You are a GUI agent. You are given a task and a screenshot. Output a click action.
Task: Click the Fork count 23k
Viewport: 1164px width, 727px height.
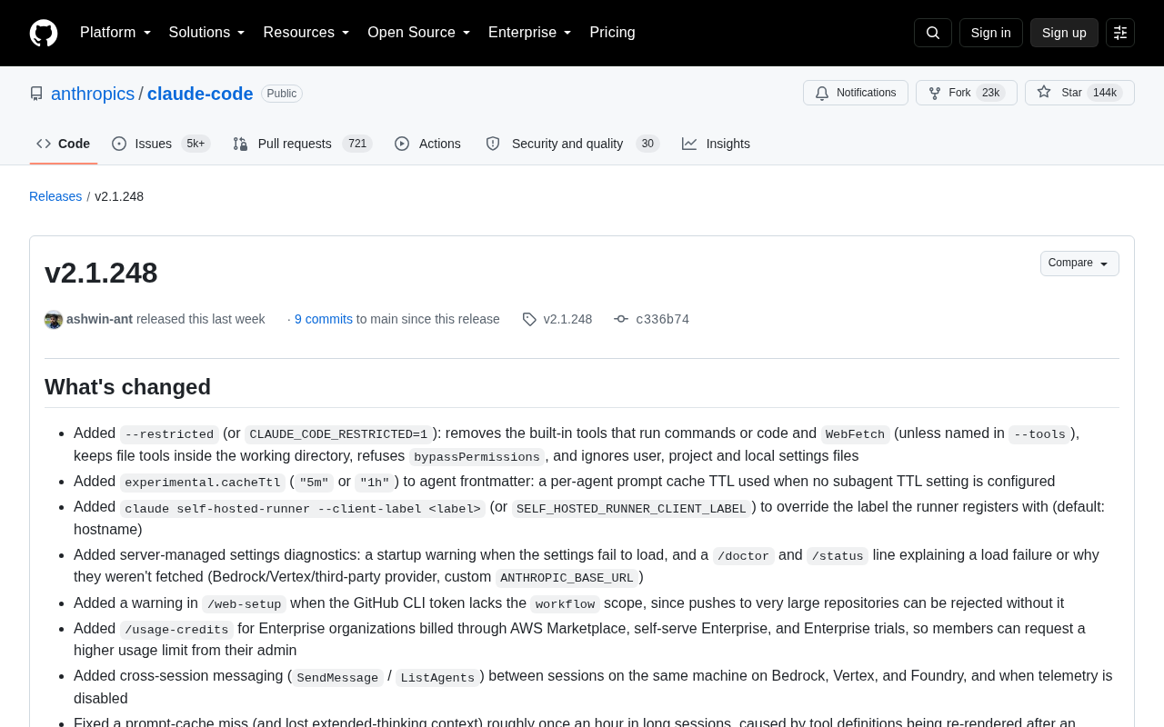(990, 93)
